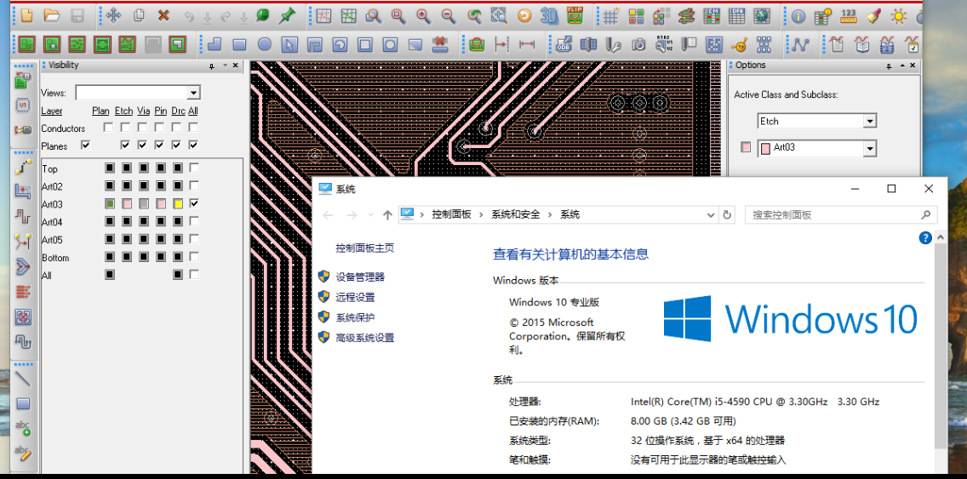The image size is (967, 479).
Task: Open 控制面板主页 link
Action: [x=365, y=248]
